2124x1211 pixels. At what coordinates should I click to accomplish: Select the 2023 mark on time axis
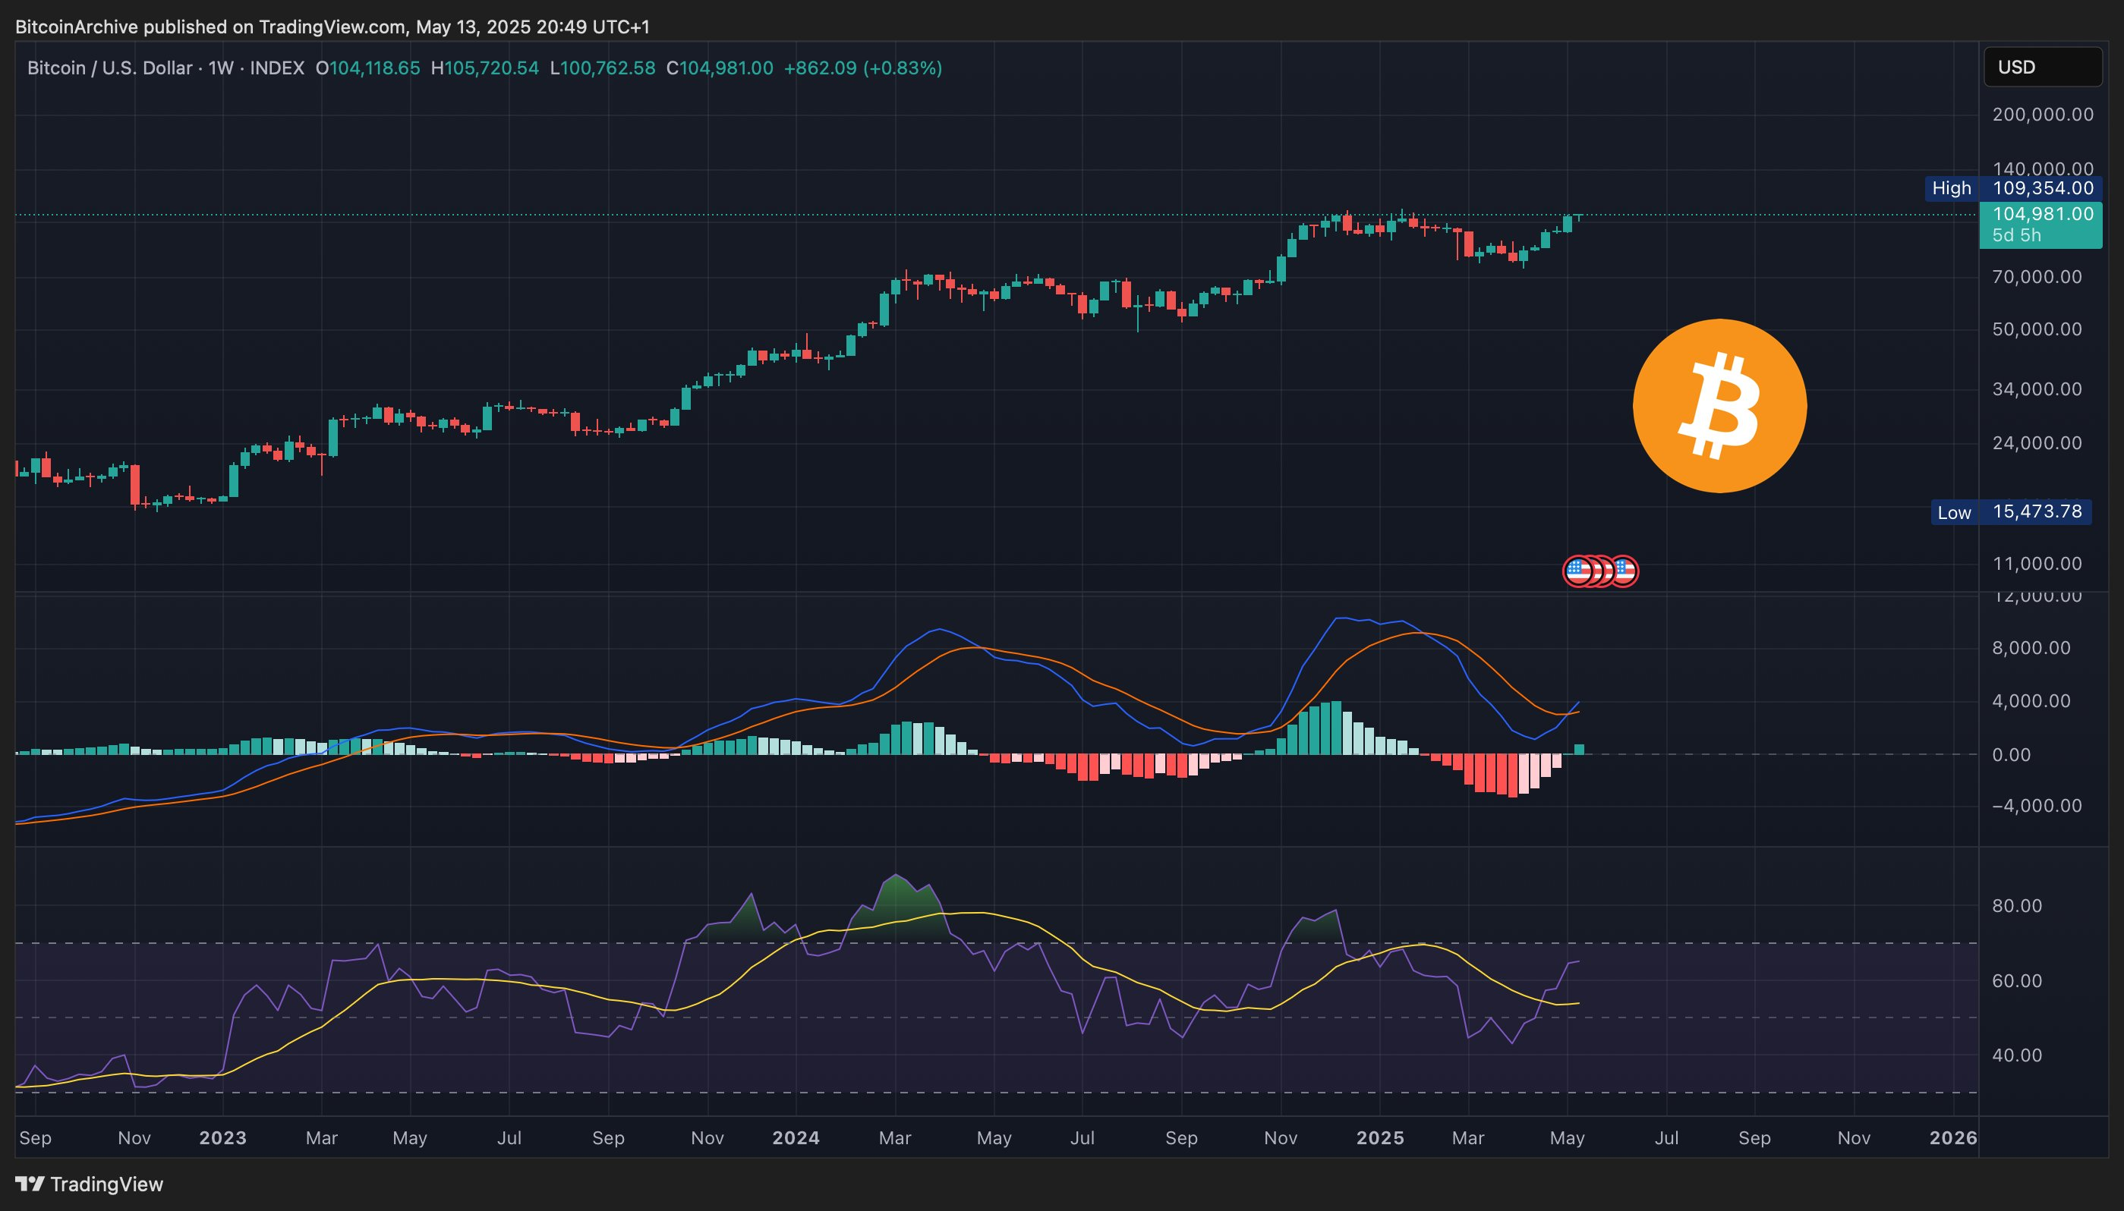[223, 1138]
